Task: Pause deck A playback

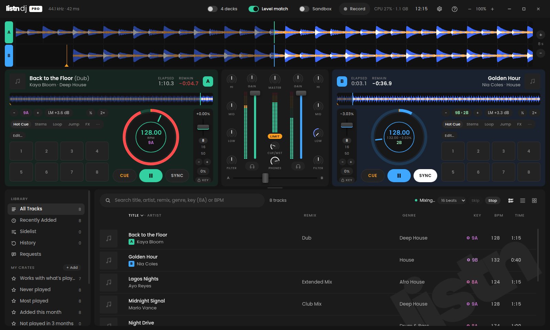Action: tap(151, 175)
